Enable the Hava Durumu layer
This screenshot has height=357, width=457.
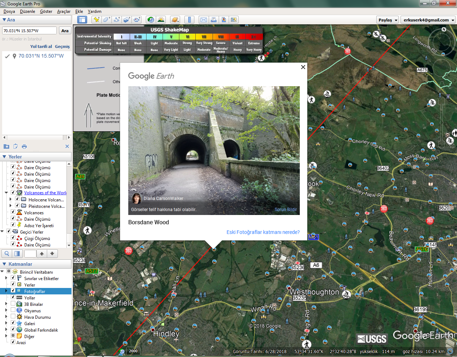point(13,316)
